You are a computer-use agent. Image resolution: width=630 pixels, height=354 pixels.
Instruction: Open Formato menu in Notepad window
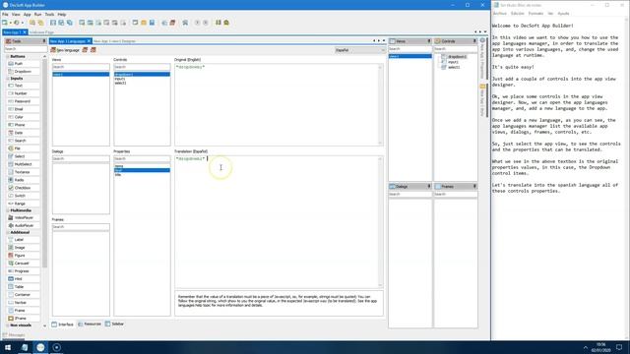[535, 13]
